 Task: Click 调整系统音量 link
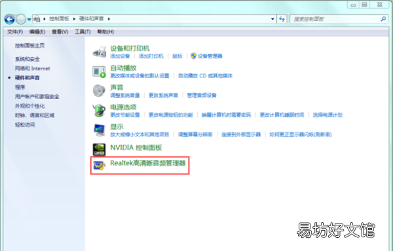coord(125,95)
